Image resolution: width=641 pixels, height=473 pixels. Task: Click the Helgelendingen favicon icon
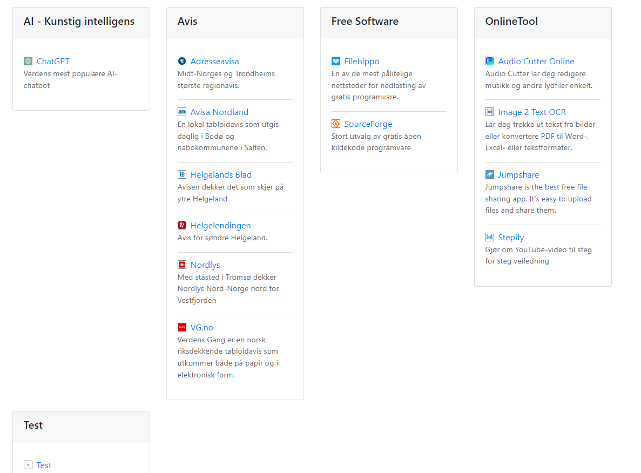click(182, 225)
